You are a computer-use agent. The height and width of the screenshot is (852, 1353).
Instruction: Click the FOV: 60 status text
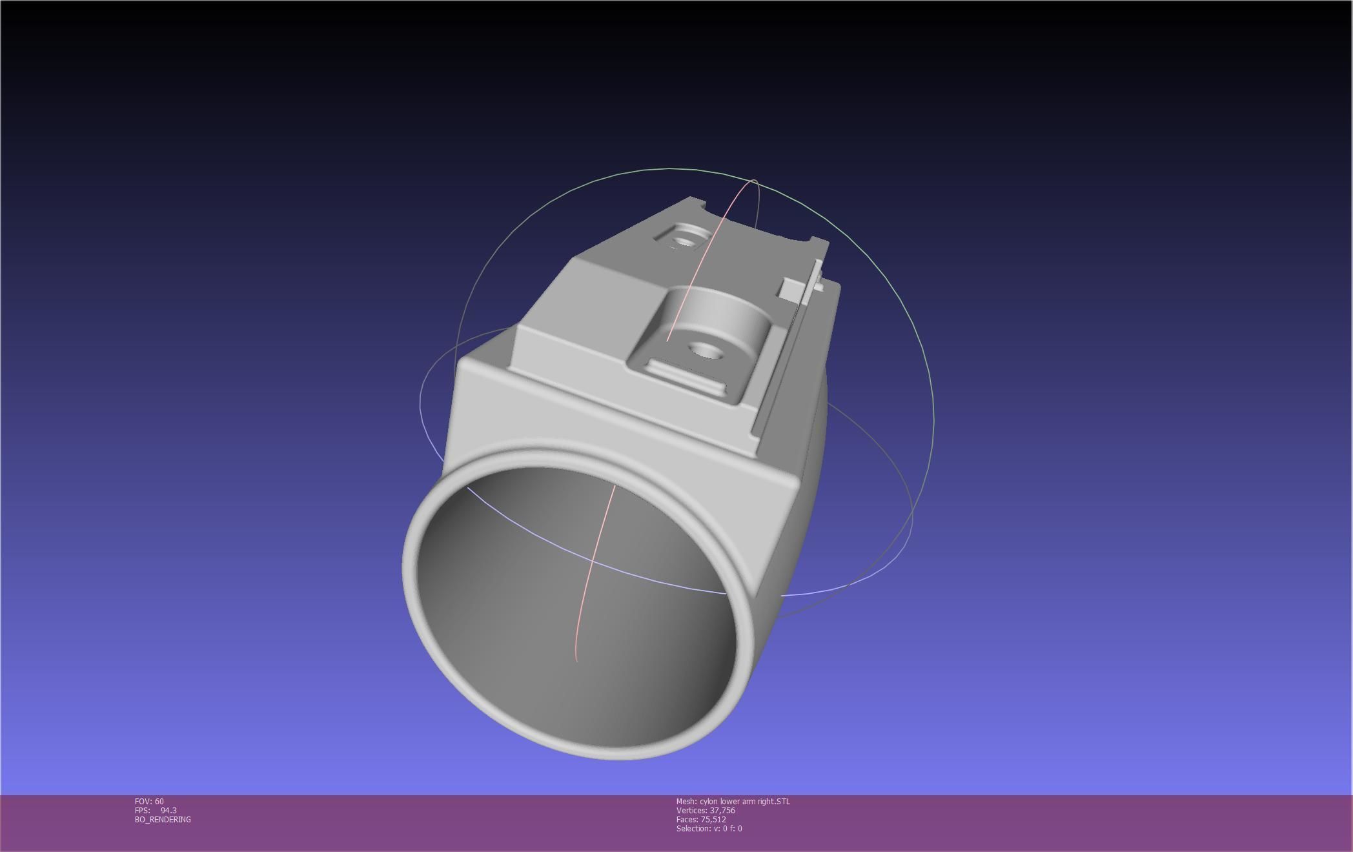(x=149, y=801)
